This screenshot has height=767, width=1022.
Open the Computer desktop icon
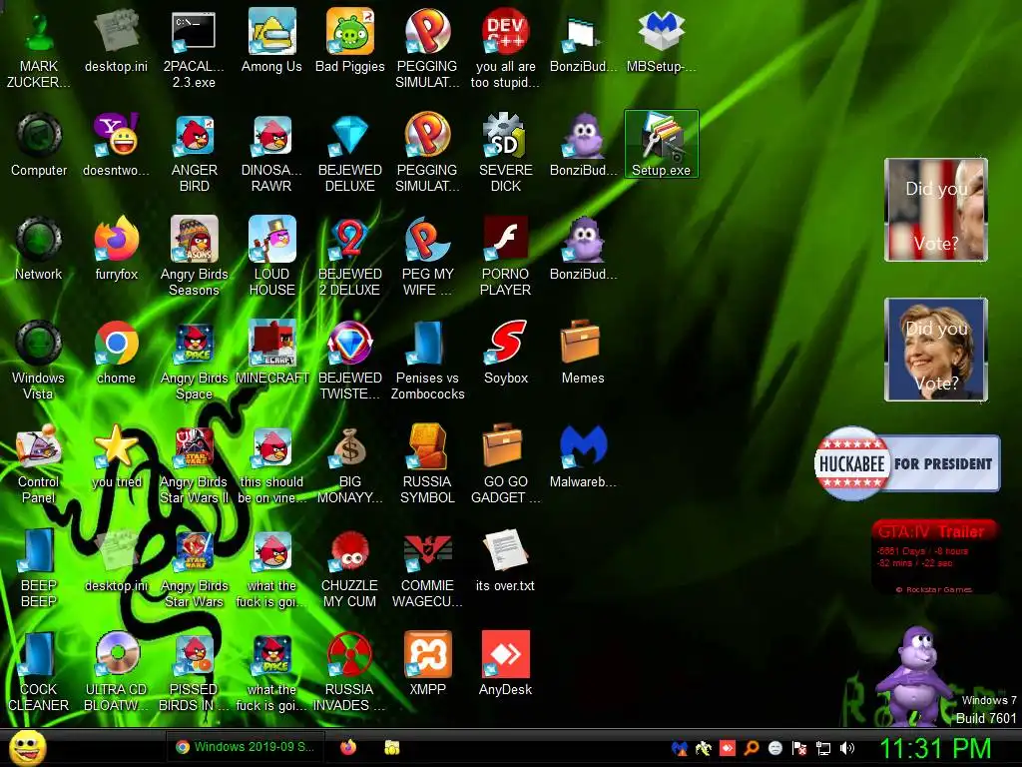(x=39, y=144)
